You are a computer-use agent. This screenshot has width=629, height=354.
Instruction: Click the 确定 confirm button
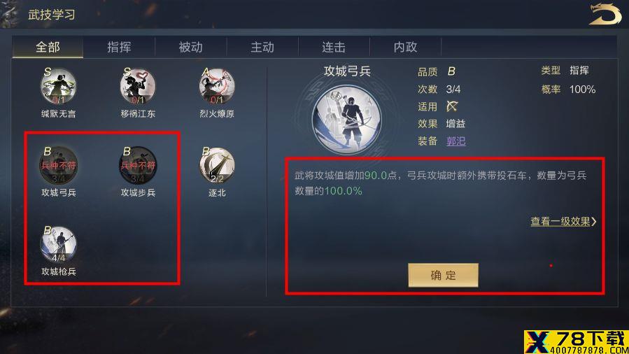(444, 275)
